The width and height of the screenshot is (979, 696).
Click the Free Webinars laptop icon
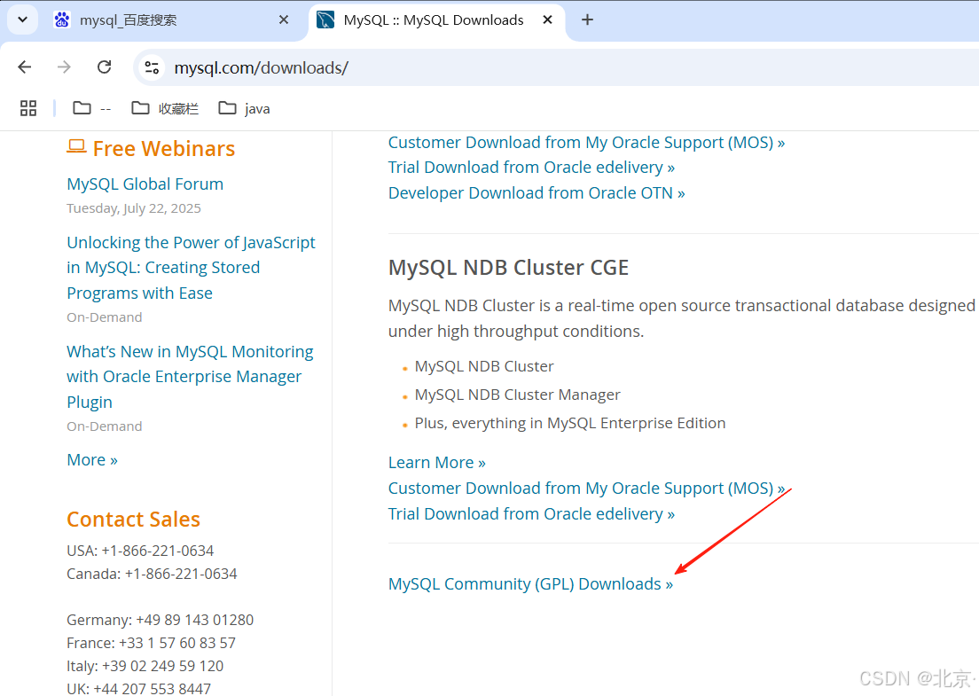pyautogui.click(x=77, y=146)
